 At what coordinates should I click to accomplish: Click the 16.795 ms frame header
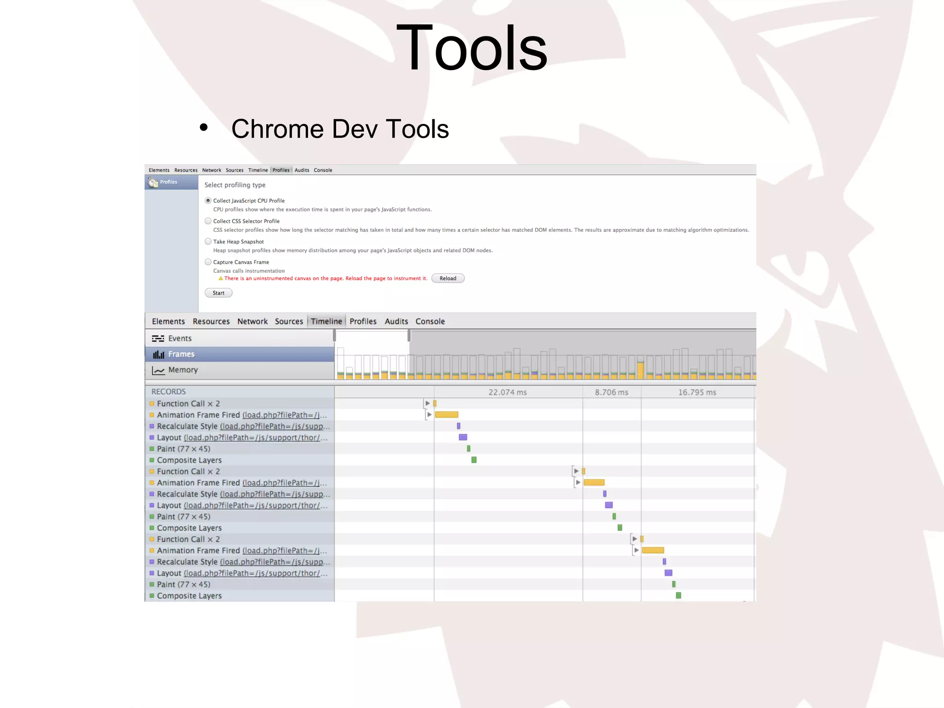tap(697, 392)
